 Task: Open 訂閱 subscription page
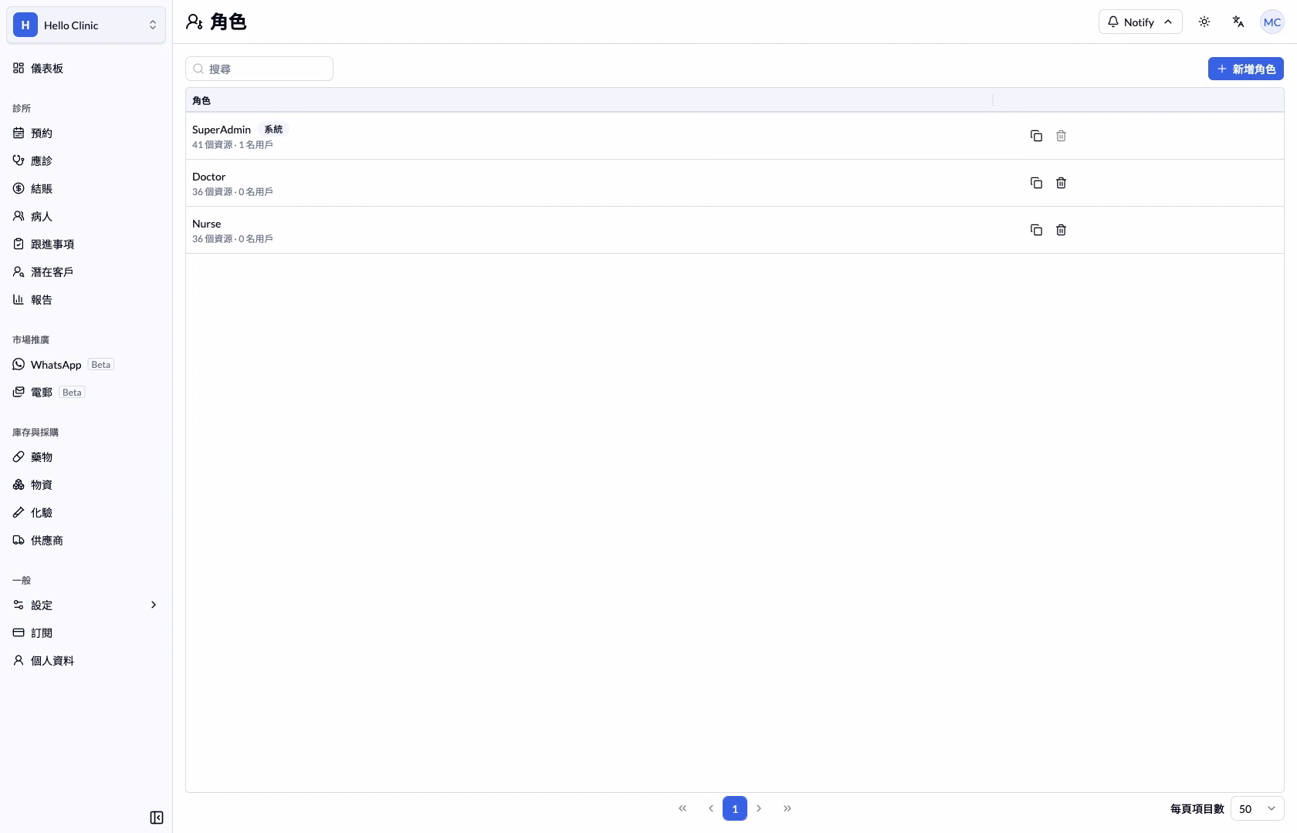pyautogui.click(x=86, y=632)
